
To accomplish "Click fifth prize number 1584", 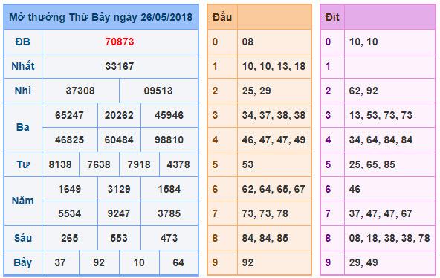I will pos(169,189).
